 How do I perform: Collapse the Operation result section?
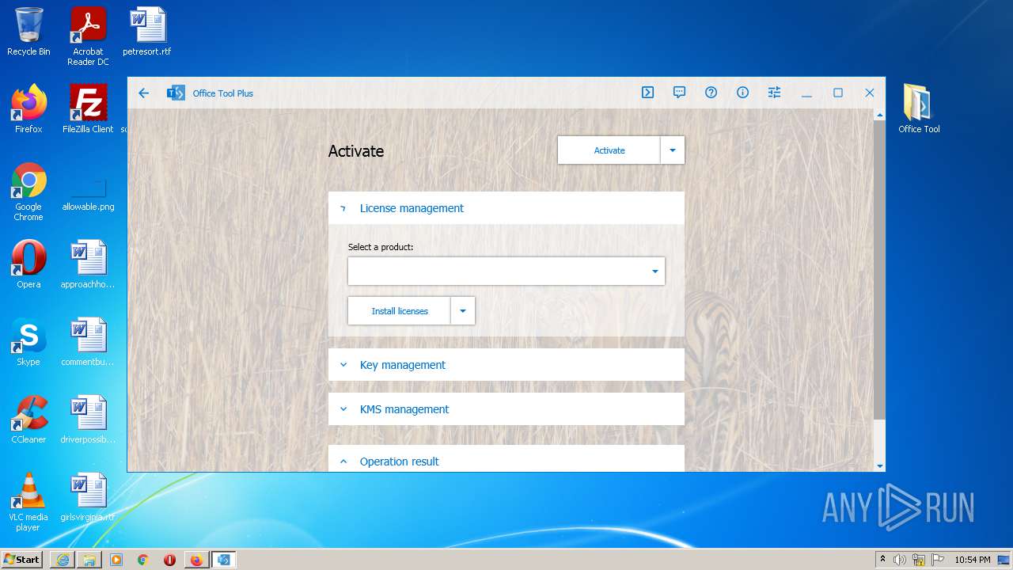506,459
